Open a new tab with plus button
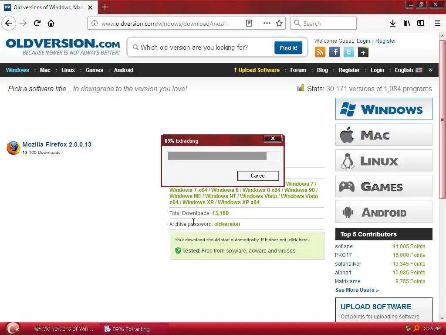This screenshot has height=335, width=446. tap(105, 7)
